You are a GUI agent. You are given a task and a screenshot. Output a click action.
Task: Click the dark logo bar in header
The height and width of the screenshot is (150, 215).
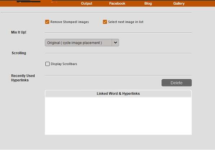coord(28,1)
